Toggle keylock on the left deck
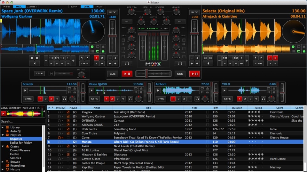 103,51
